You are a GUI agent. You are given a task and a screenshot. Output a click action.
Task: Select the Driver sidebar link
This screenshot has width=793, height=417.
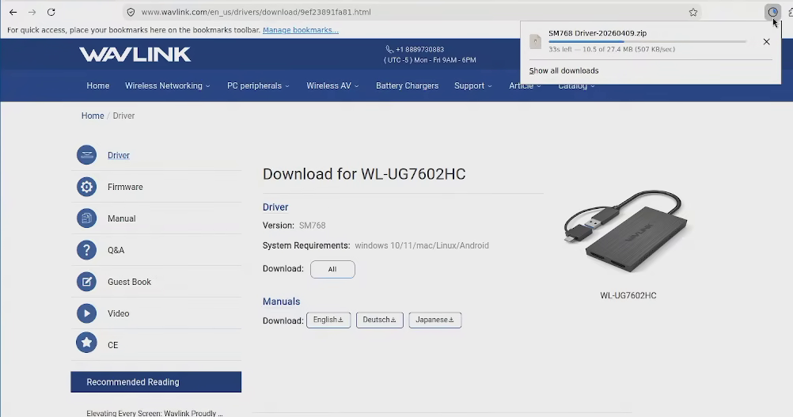(119, 155)
